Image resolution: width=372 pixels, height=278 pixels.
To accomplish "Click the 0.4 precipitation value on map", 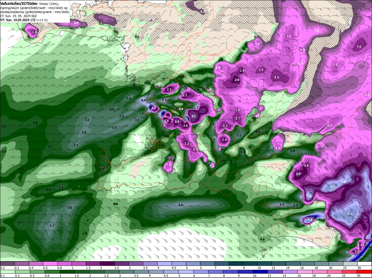I will (x=181, y=109).
